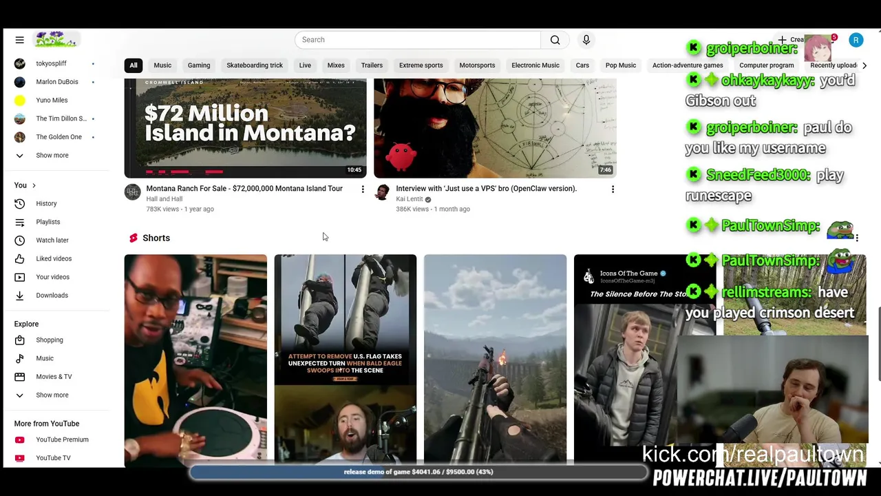
Task: Click Kai Lentit channel avatar
Action: tap(382, 192)
